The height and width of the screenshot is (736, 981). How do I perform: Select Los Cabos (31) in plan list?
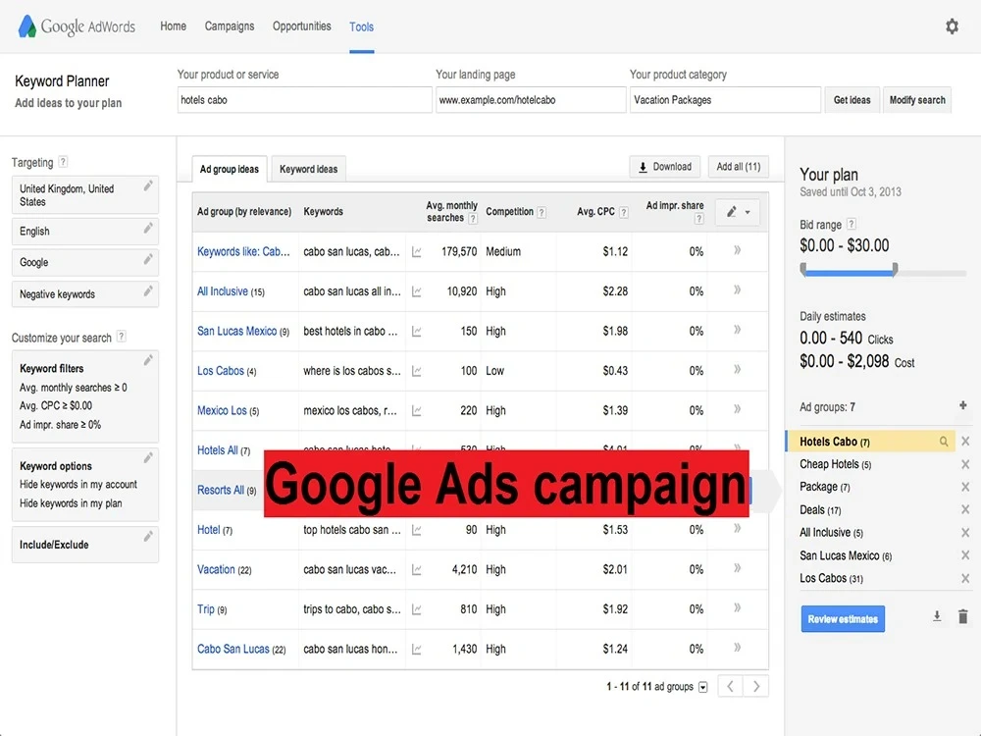tap(832, 578)
